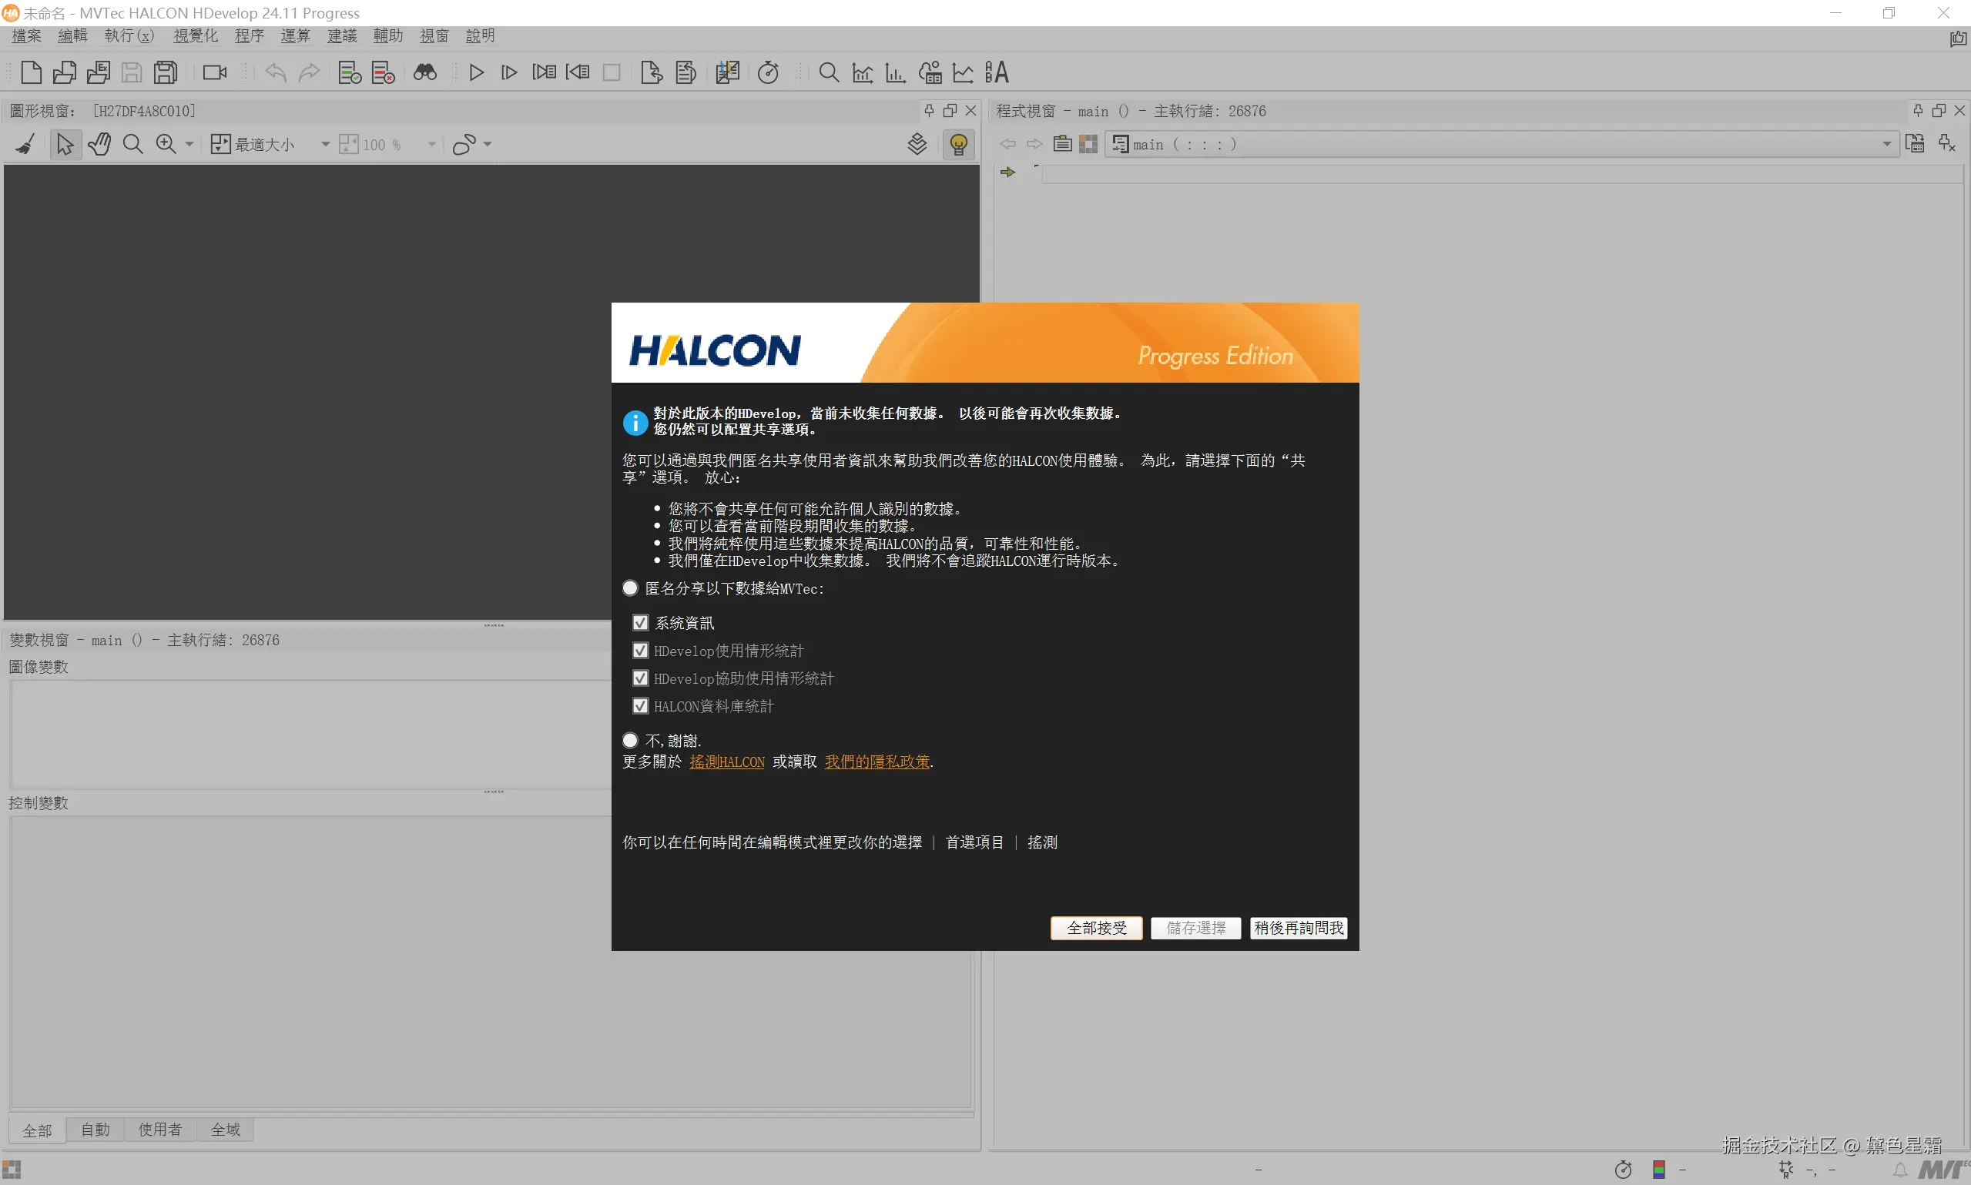The height and width of the screenshot is (1185, 1971).
Task: Uncheck the 系統資訊 checkbox
Action: pyautogui.click(x=640, y=623)
